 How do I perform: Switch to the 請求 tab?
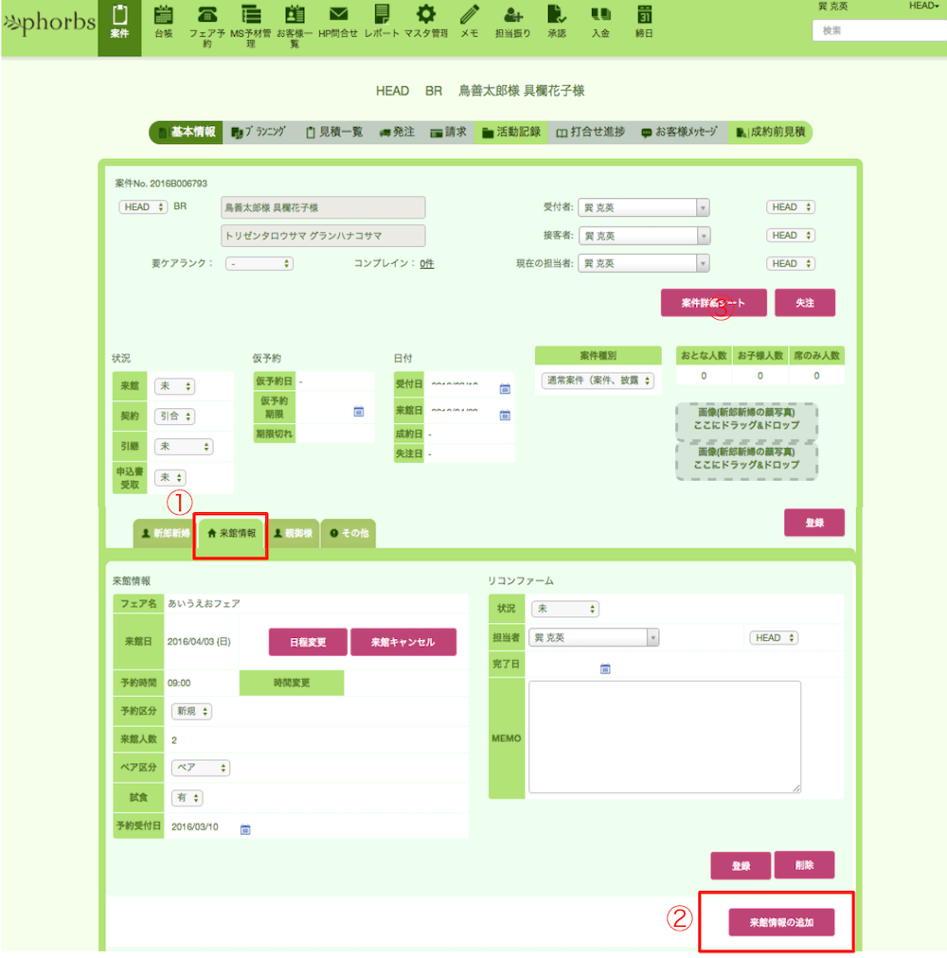coord(448,132)
